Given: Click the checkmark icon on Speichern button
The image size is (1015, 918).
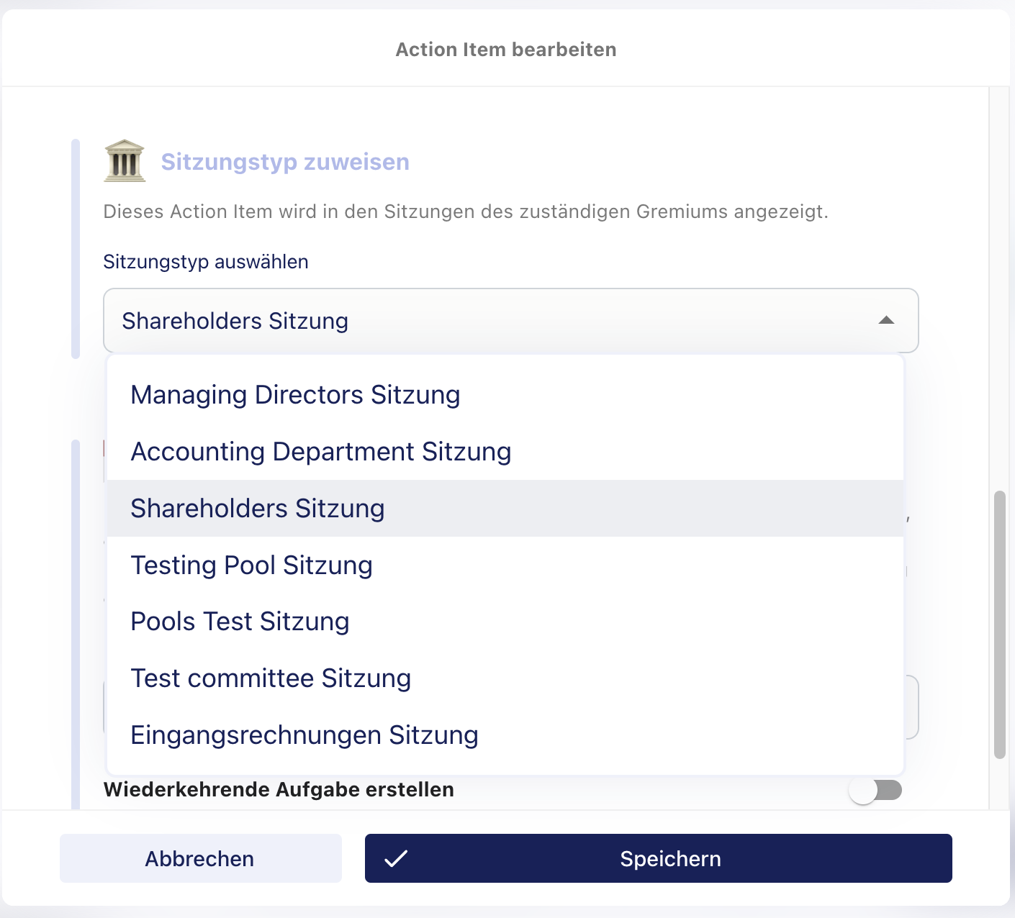Looking at the screenshot, I should point(396,858).
